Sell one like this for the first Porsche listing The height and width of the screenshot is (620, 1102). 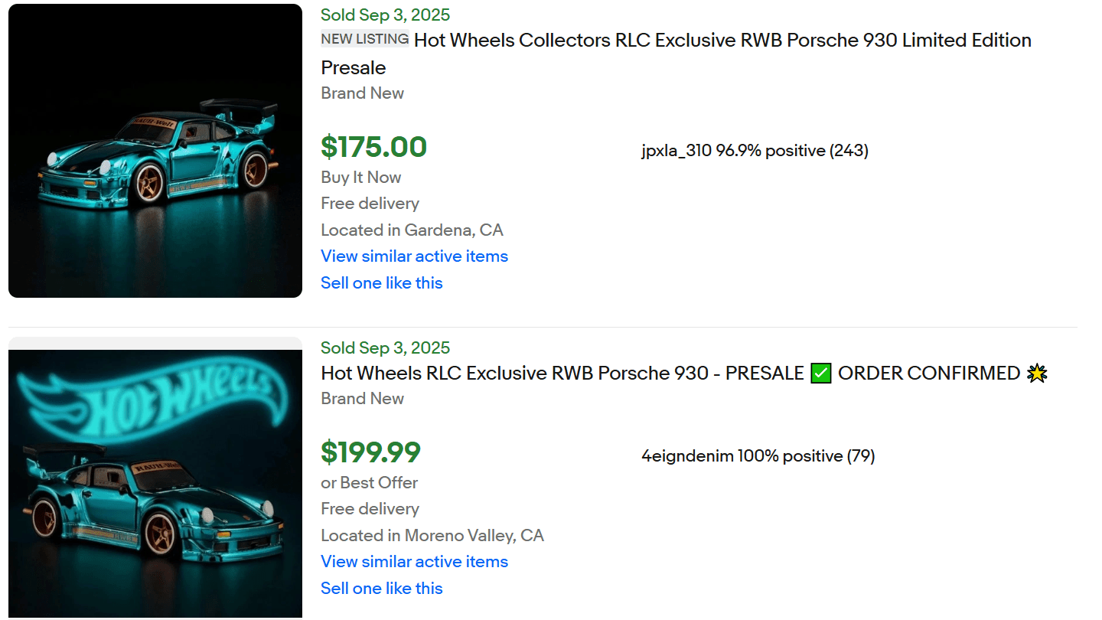pos(381,282)
